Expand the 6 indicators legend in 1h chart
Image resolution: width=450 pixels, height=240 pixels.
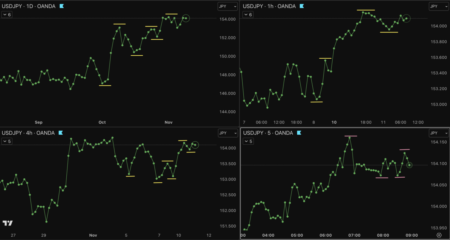coord(248,15)
